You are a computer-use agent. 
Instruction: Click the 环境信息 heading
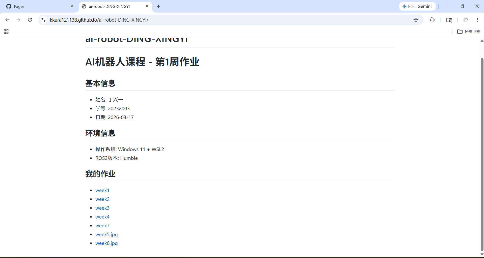pos(100,133)
